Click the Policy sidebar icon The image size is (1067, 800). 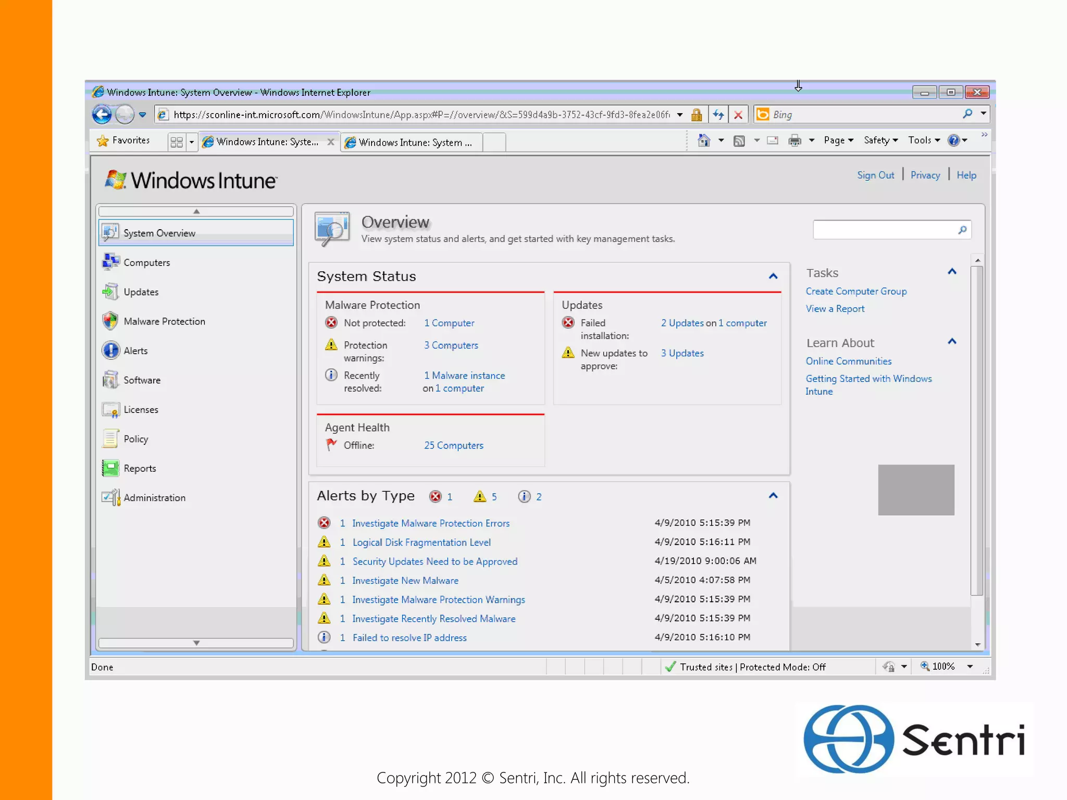110,439
